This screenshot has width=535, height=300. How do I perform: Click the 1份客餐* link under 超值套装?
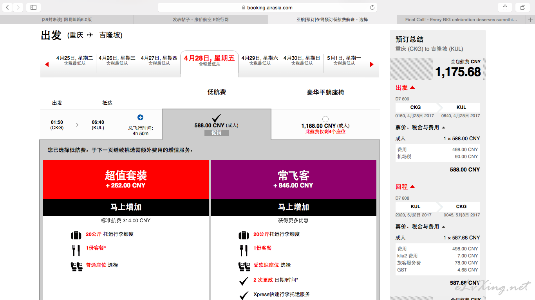[x=96, y=248]
